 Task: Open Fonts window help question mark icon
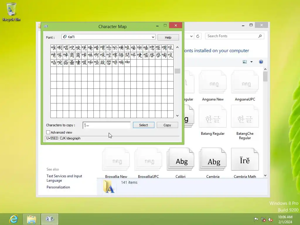tap(261, 62)
